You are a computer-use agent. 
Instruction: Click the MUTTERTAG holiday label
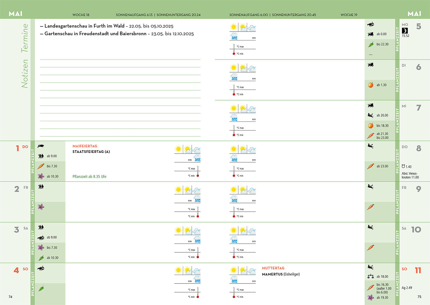273,268
